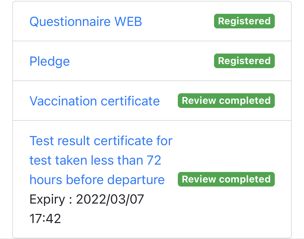Click the word Questionnaire in first row
Screen dimensions: 304x239
[x=70, y=21]
